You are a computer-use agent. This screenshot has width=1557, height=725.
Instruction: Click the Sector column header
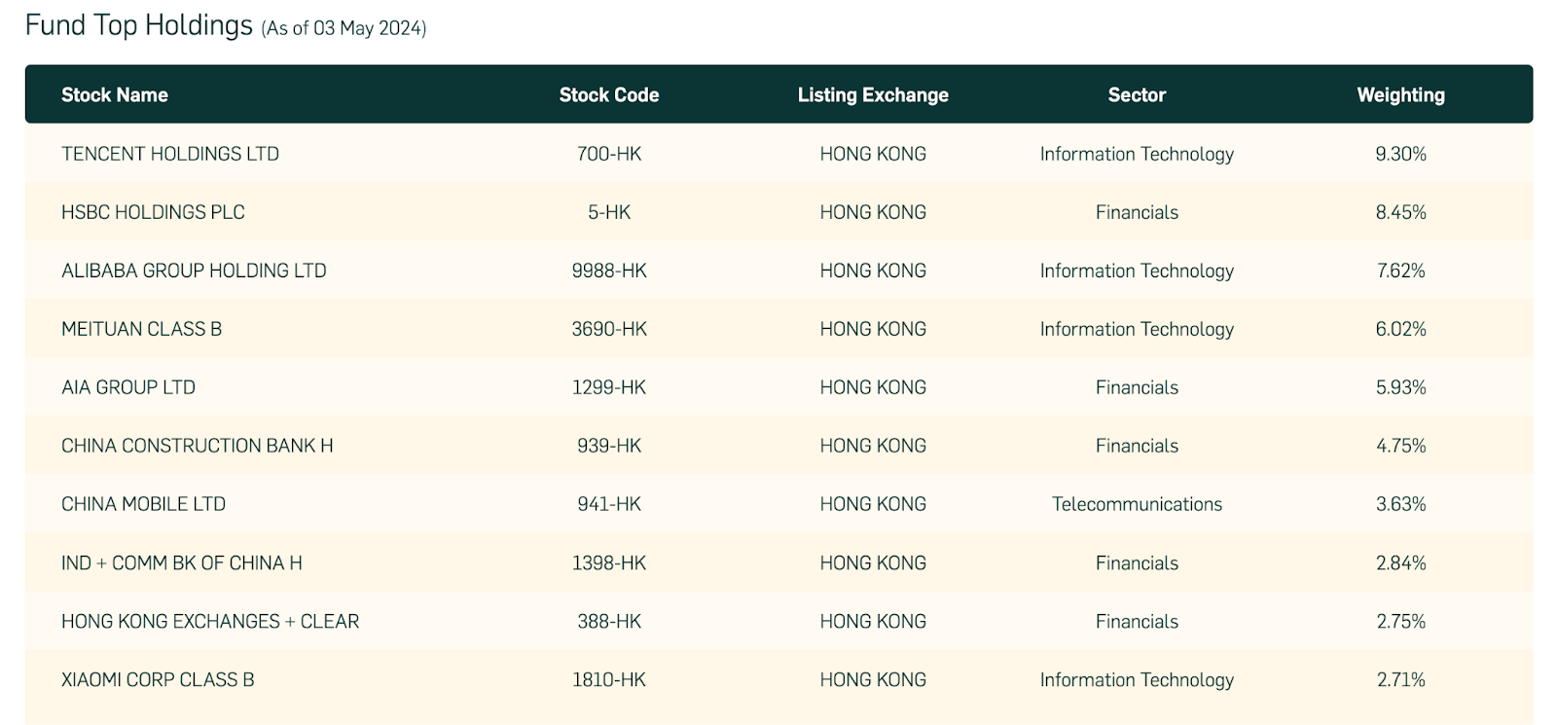click(1137, 95)
